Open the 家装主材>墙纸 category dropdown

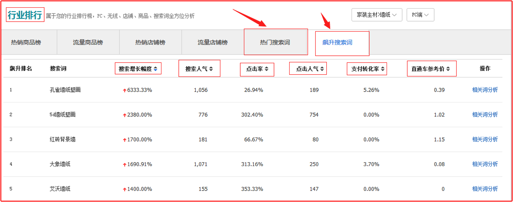[377, 15]
